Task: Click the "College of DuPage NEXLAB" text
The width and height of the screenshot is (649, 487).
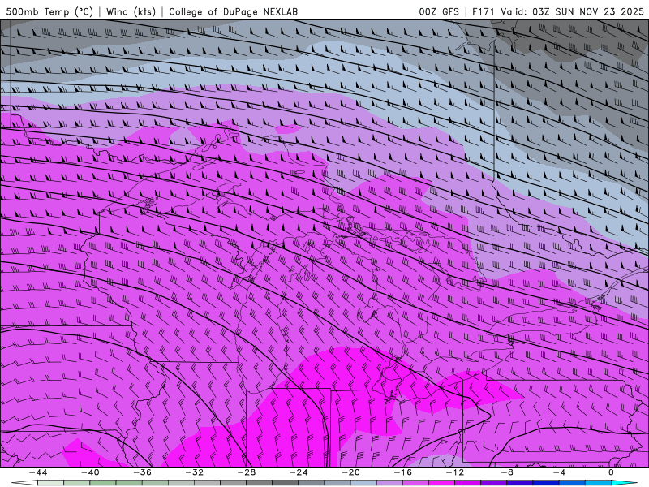Action: pyautogui.click(x=233, y=11)
